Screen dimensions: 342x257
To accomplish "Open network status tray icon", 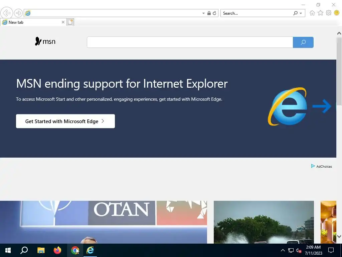I will point(291,250).
